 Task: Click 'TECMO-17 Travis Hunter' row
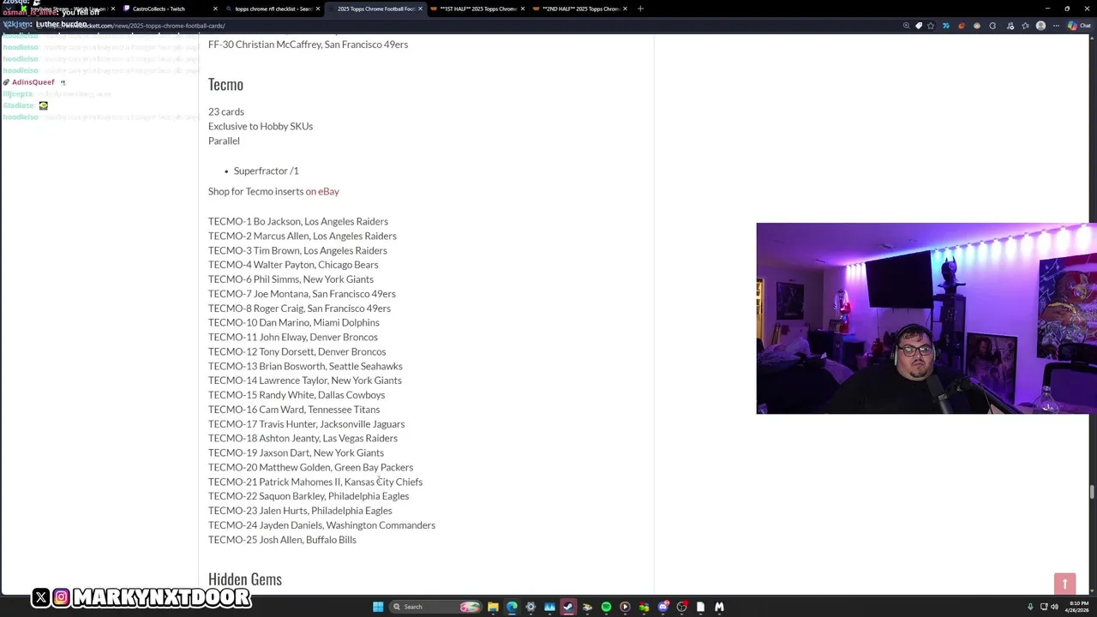click(x=306, y=424)
